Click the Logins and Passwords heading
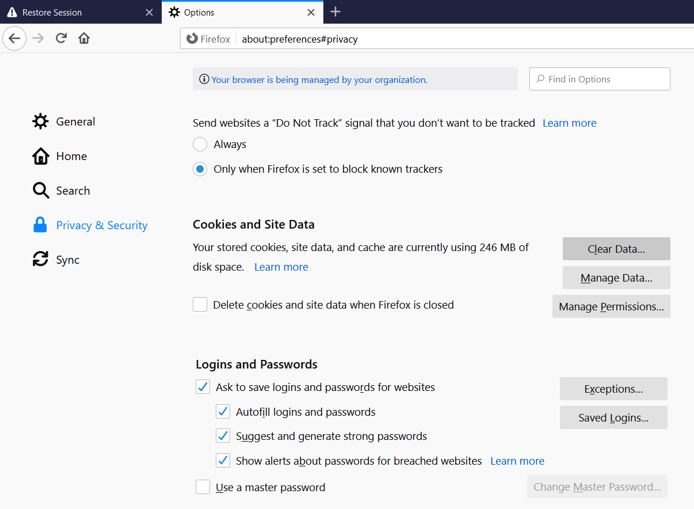The image size is (694, 509). click(257, 364)
